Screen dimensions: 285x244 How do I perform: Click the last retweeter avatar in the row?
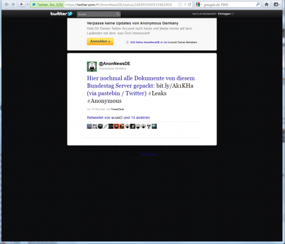[x=154, y=126]
